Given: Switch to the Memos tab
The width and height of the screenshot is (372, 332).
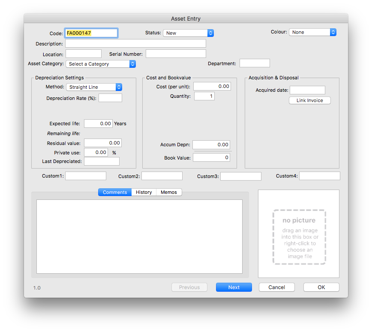Looking at the screenshot, I should [x=169, y=192].
